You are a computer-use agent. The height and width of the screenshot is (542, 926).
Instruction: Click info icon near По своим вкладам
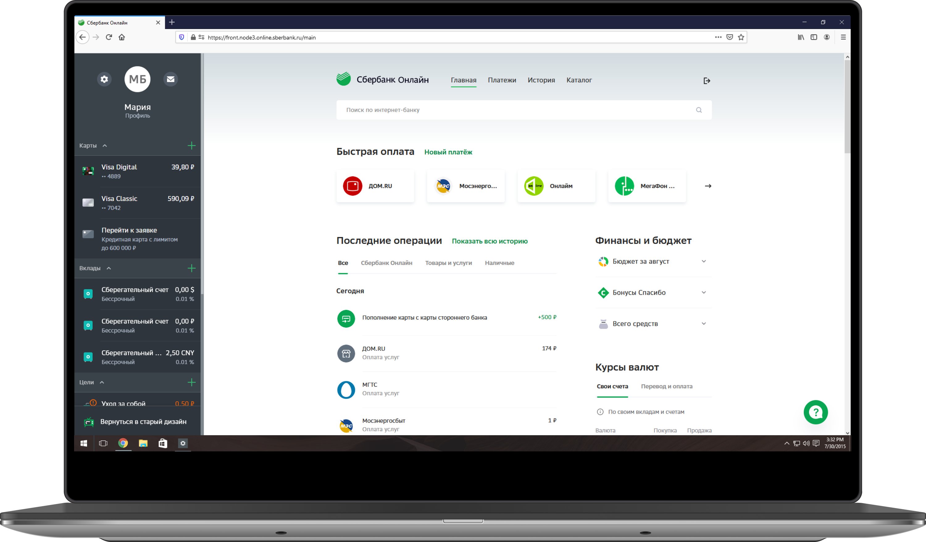point(600,411)
